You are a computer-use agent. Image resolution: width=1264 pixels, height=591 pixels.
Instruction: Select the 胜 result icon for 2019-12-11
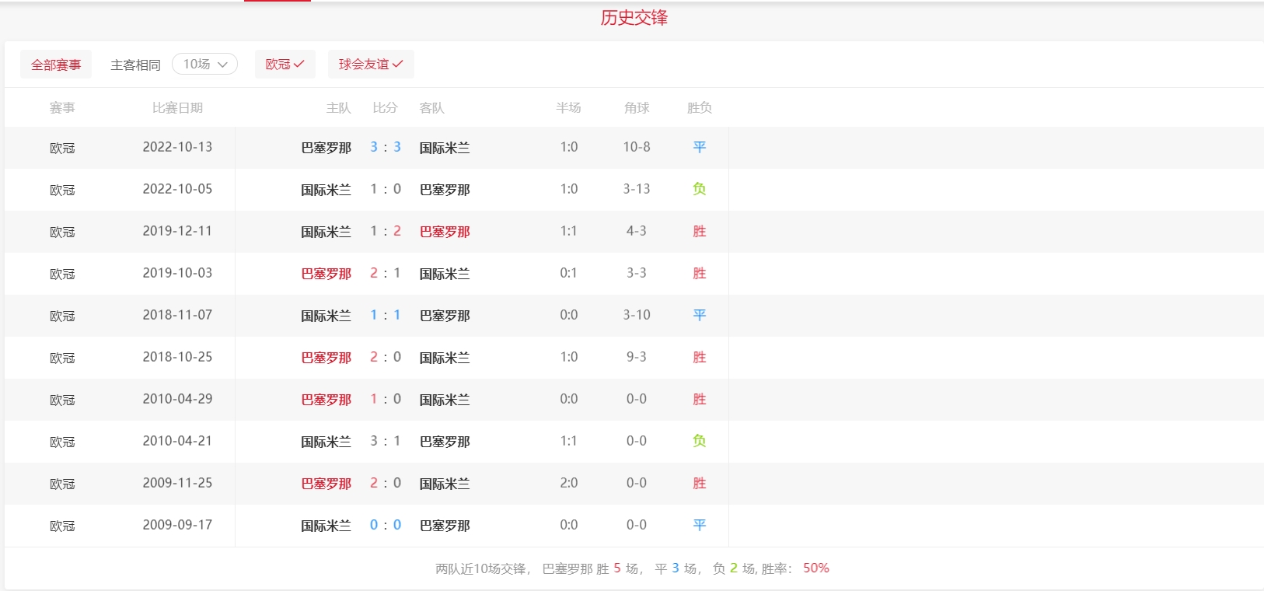click(699, 231)
